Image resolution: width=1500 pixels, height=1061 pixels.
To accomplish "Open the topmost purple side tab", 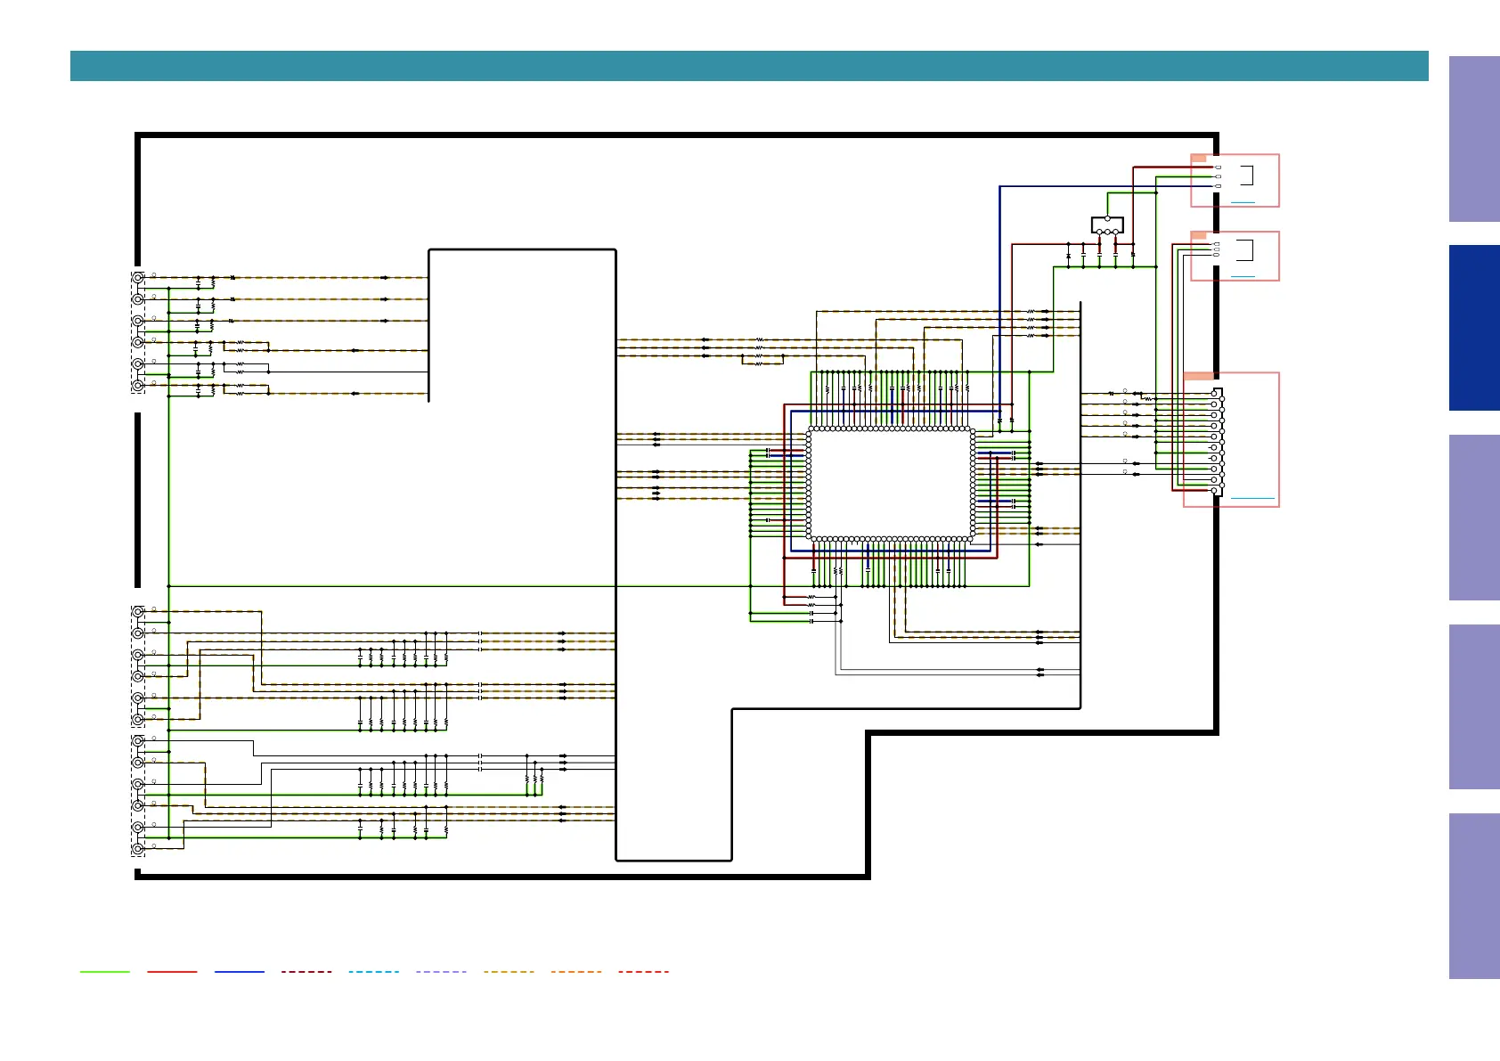I will pyautogui.click(x=1474, y=139).
